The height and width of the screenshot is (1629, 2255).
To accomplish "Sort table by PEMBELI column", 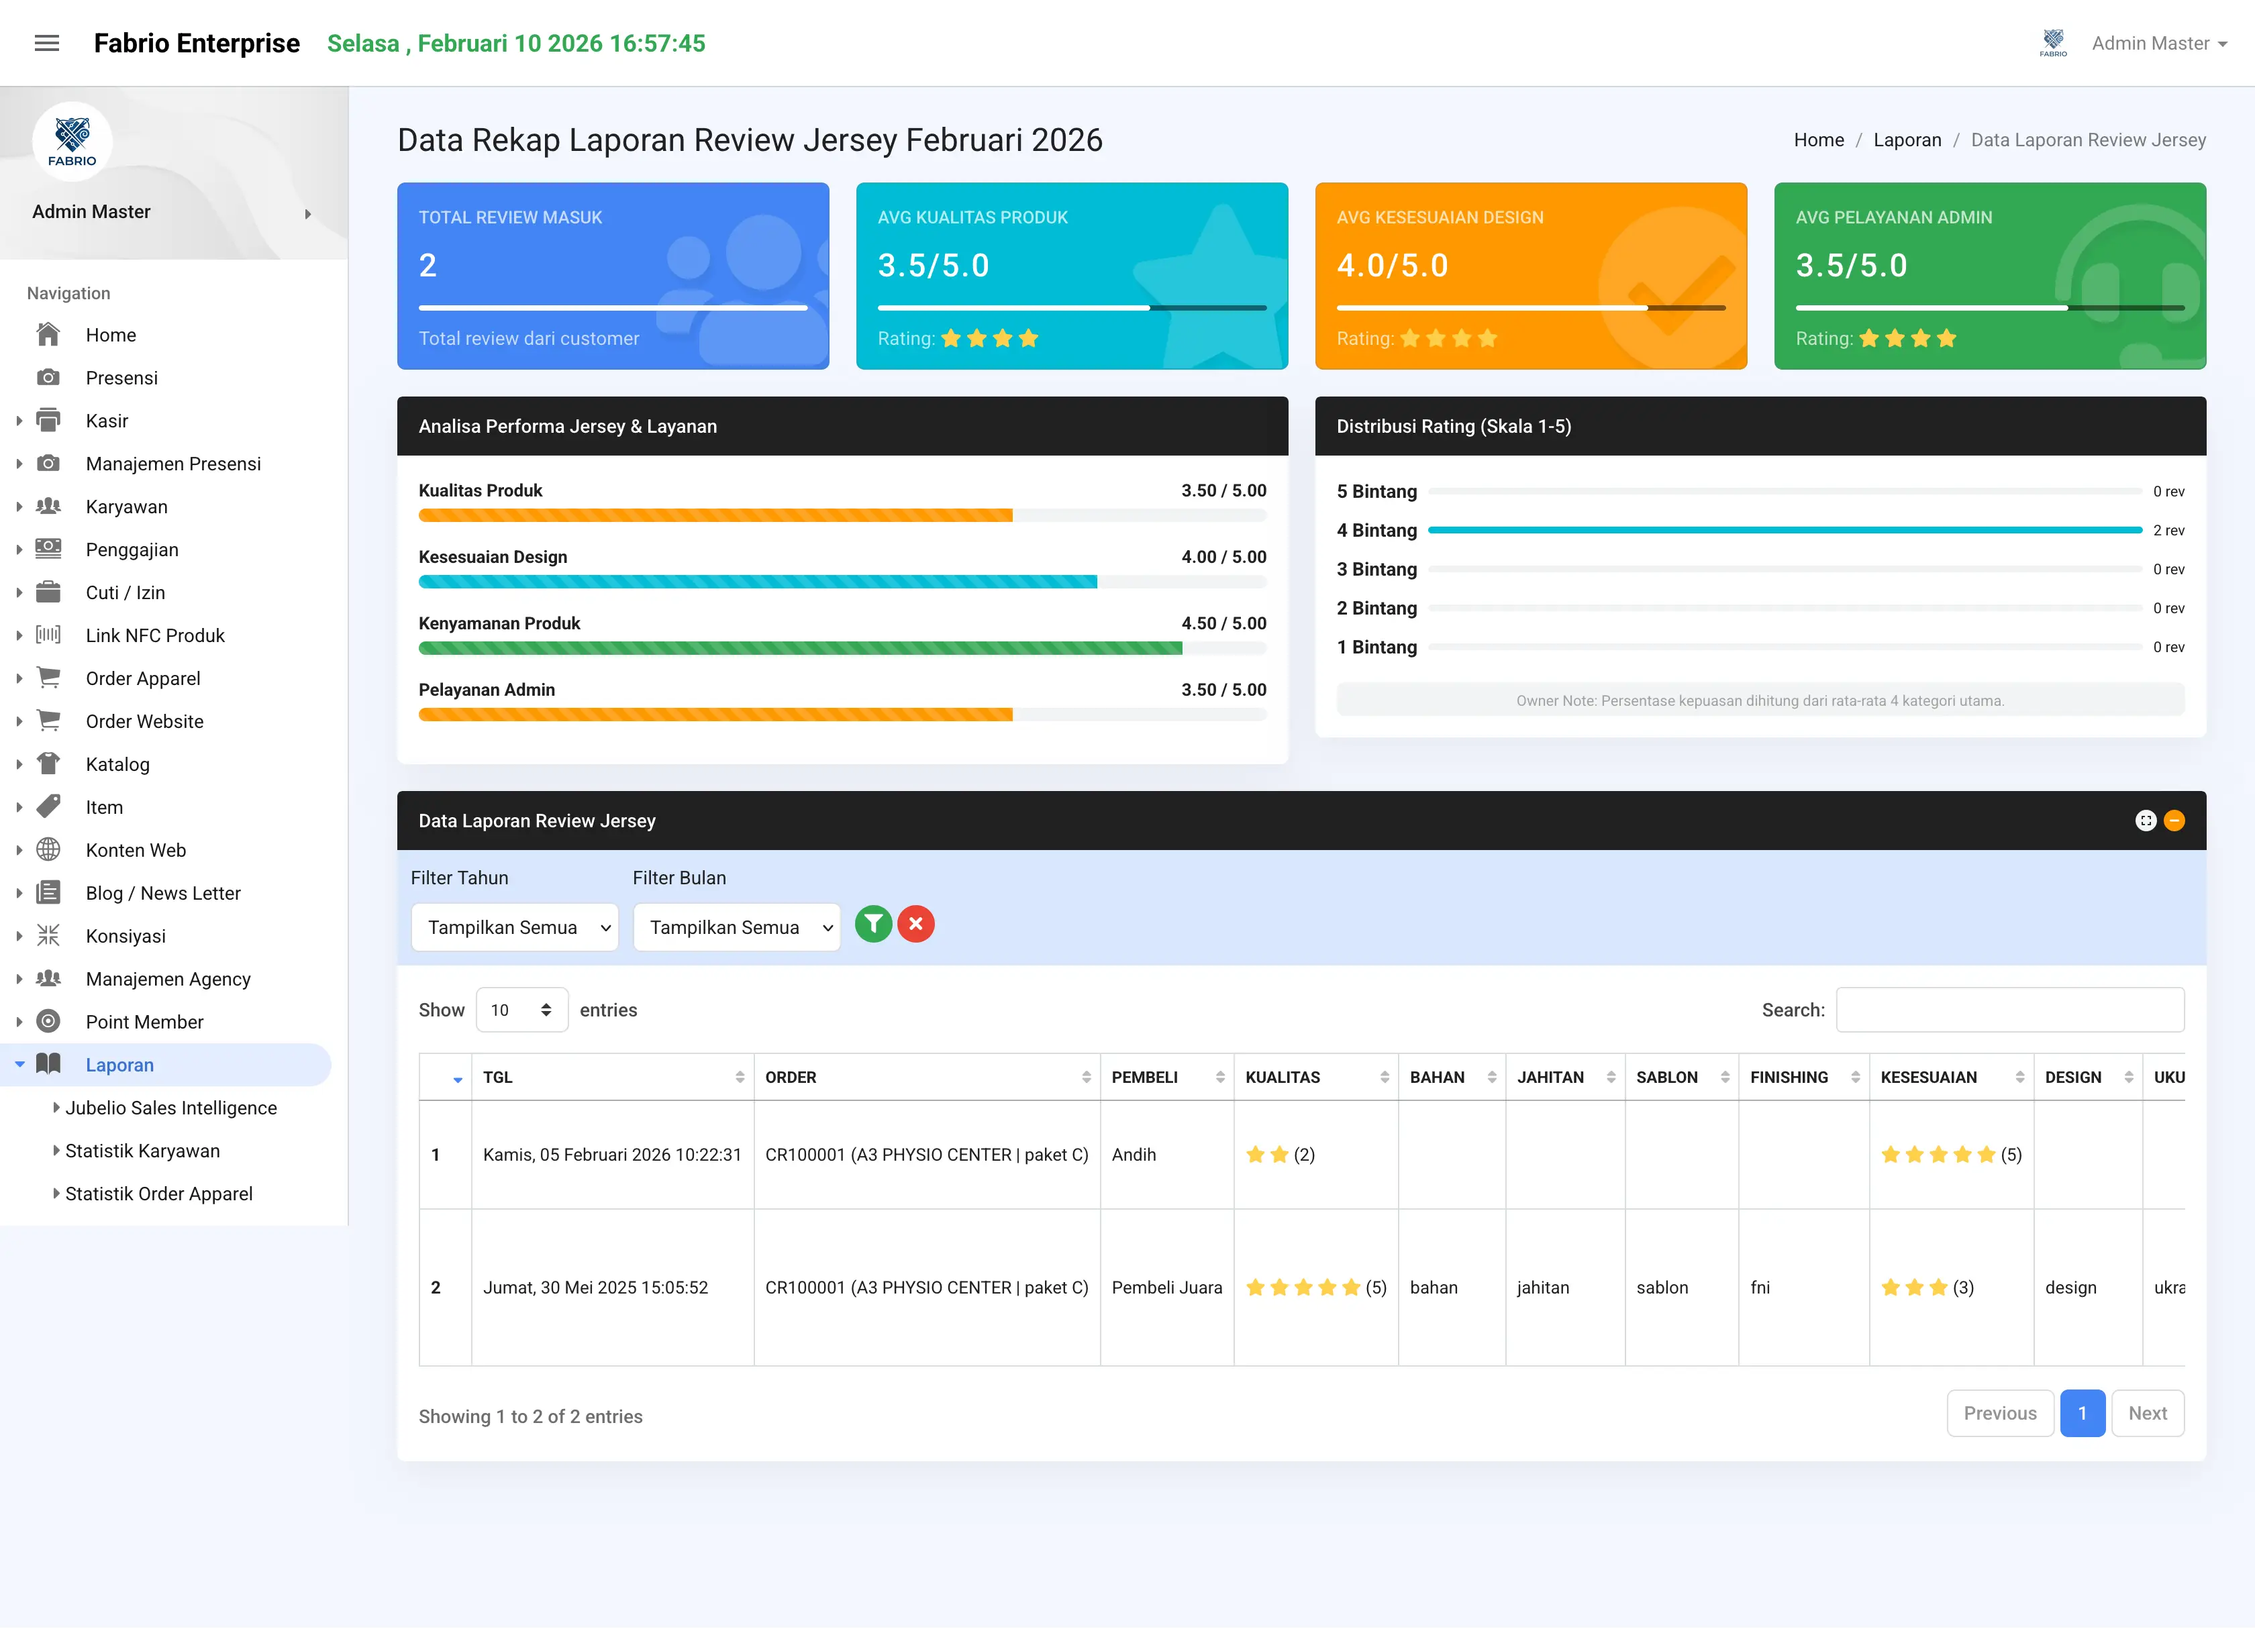I will pos(1167,1078).
